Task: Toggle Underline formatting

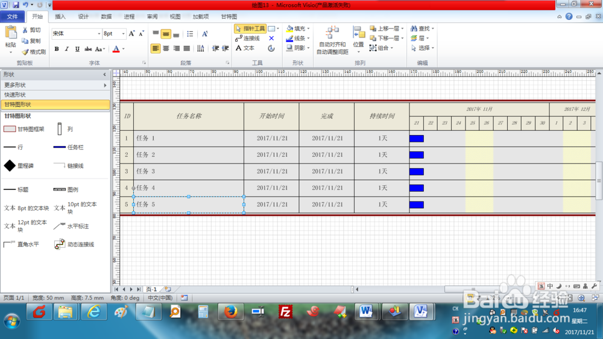Action: [x=77, y=49]
